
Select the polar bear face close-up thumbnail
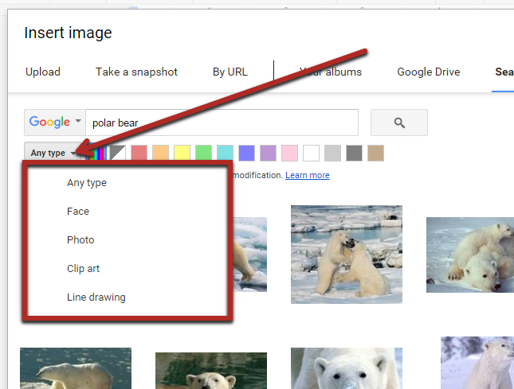(x=347, y=368)
